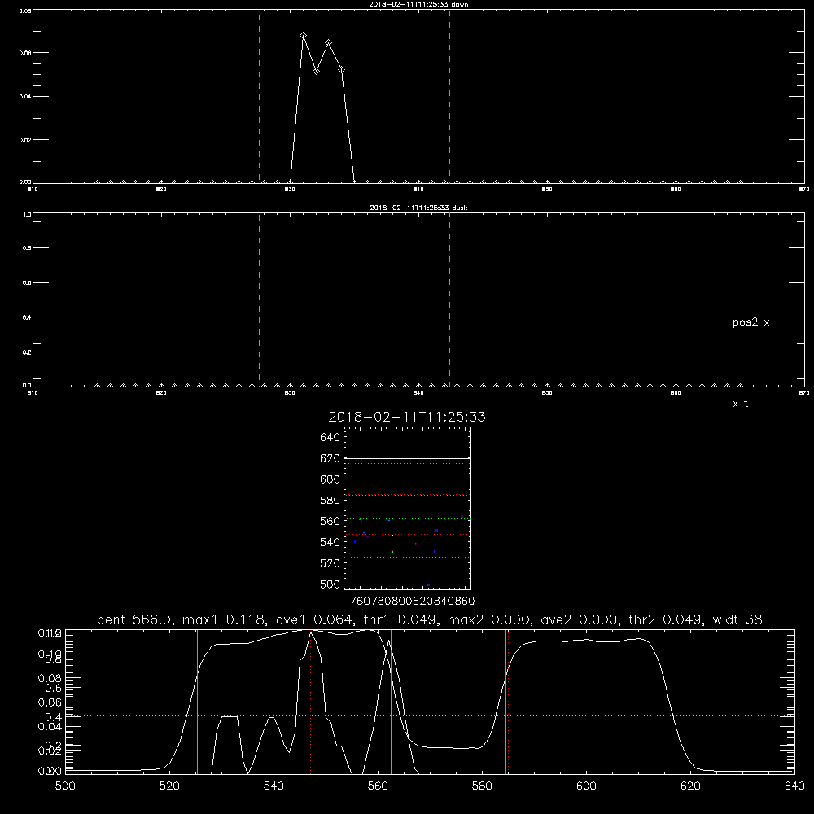Image resolution: width=814 pixels, height=814 pixels.
Task: Click the second diamond peak marker of the dawn plot
Action: pyautogui.click(x=328, y=42)
